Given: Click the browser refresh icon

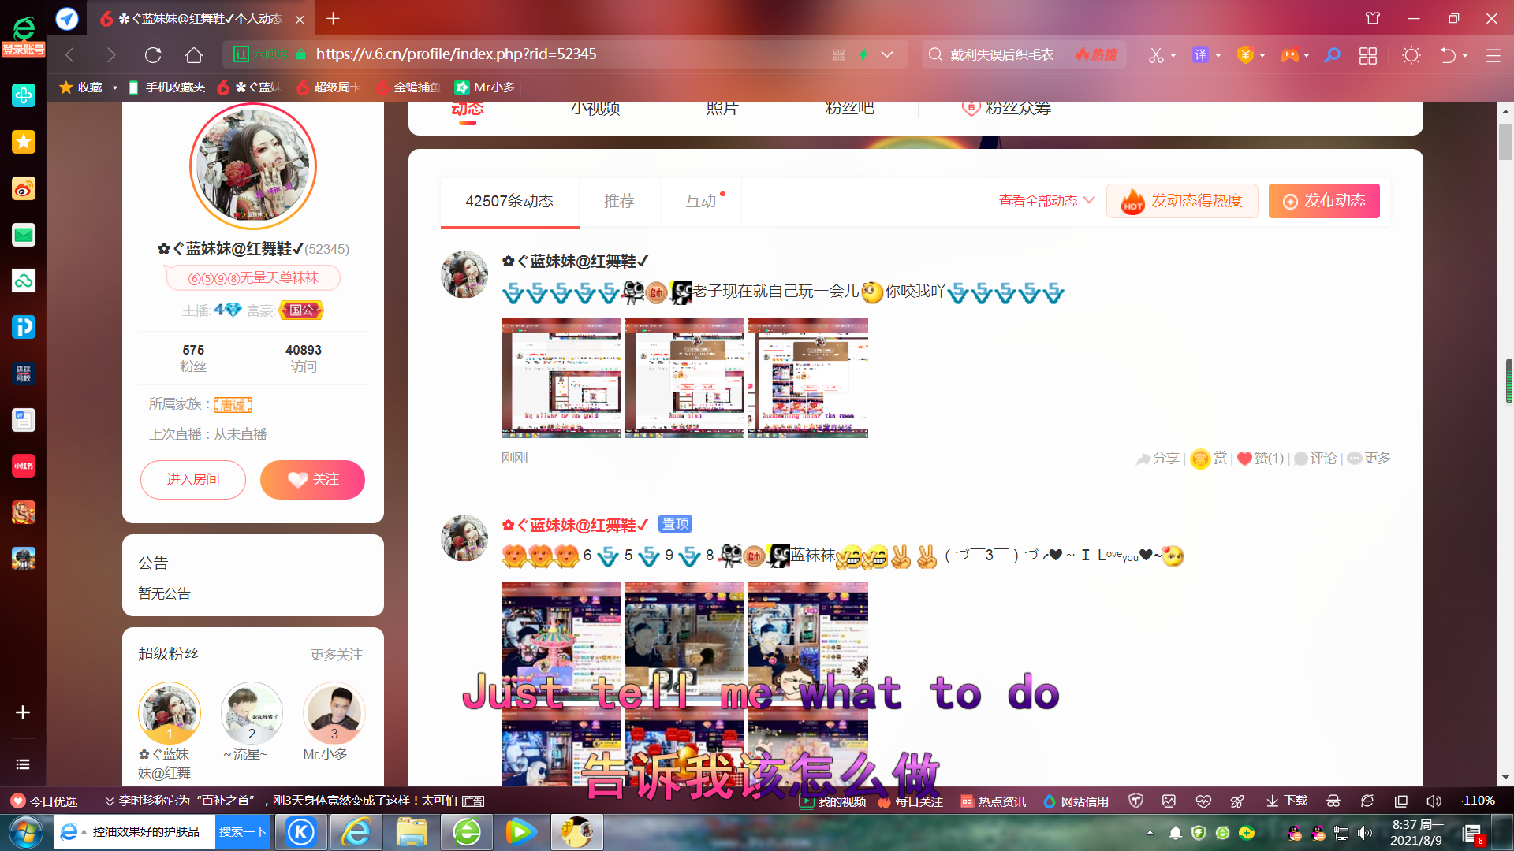Looking at the screenshot, I should (153, 55).
